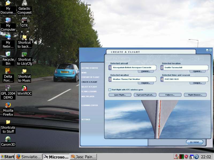The width and height of the screenshot is (214, 160).
Task: Open the Windows Start menu
Action: pyautogui.click(x=7, y=157)
